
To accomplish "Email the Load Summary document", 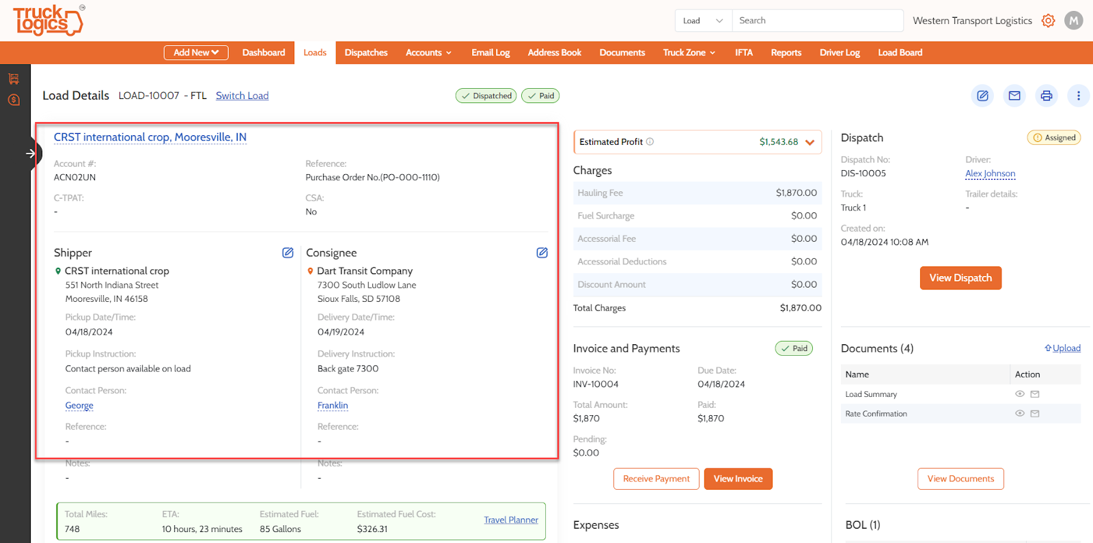I will (x=1035, y=394).
